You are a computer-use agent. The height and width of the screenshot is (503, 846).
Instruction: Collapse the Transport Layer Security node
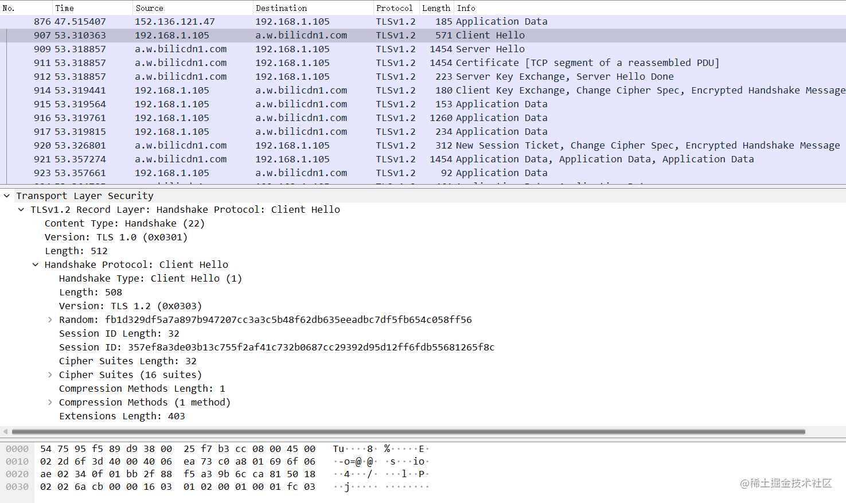[x=7, y=196]
